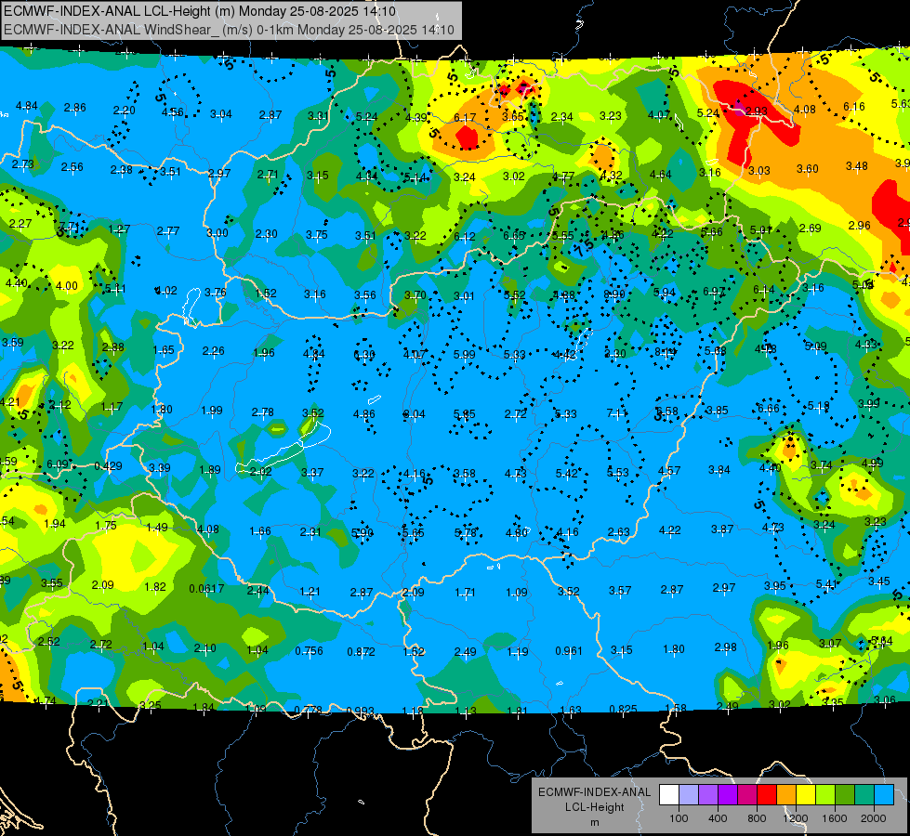Image resolution: width=910 pixels, height=836 pixels.
Task: Click the grid value 3.76
Action: coord(216,293)
